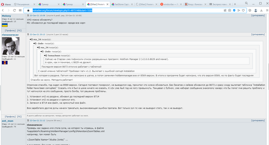Open the user profile account icon
The width and height of the screenshot is (269, 145).
(256, 10)
